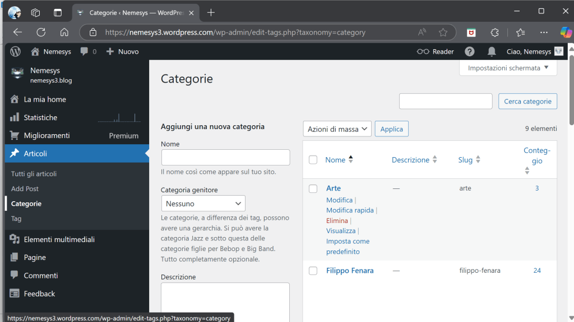Viewport: 574px width, 322px height.
Task: Expand the Categoria genitore dropdown
Action: (203, 203)
